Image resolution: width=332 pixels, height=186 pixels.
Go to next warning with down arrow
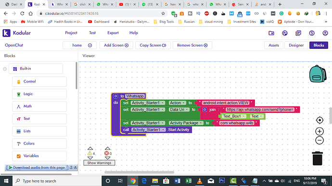[90, 158]
